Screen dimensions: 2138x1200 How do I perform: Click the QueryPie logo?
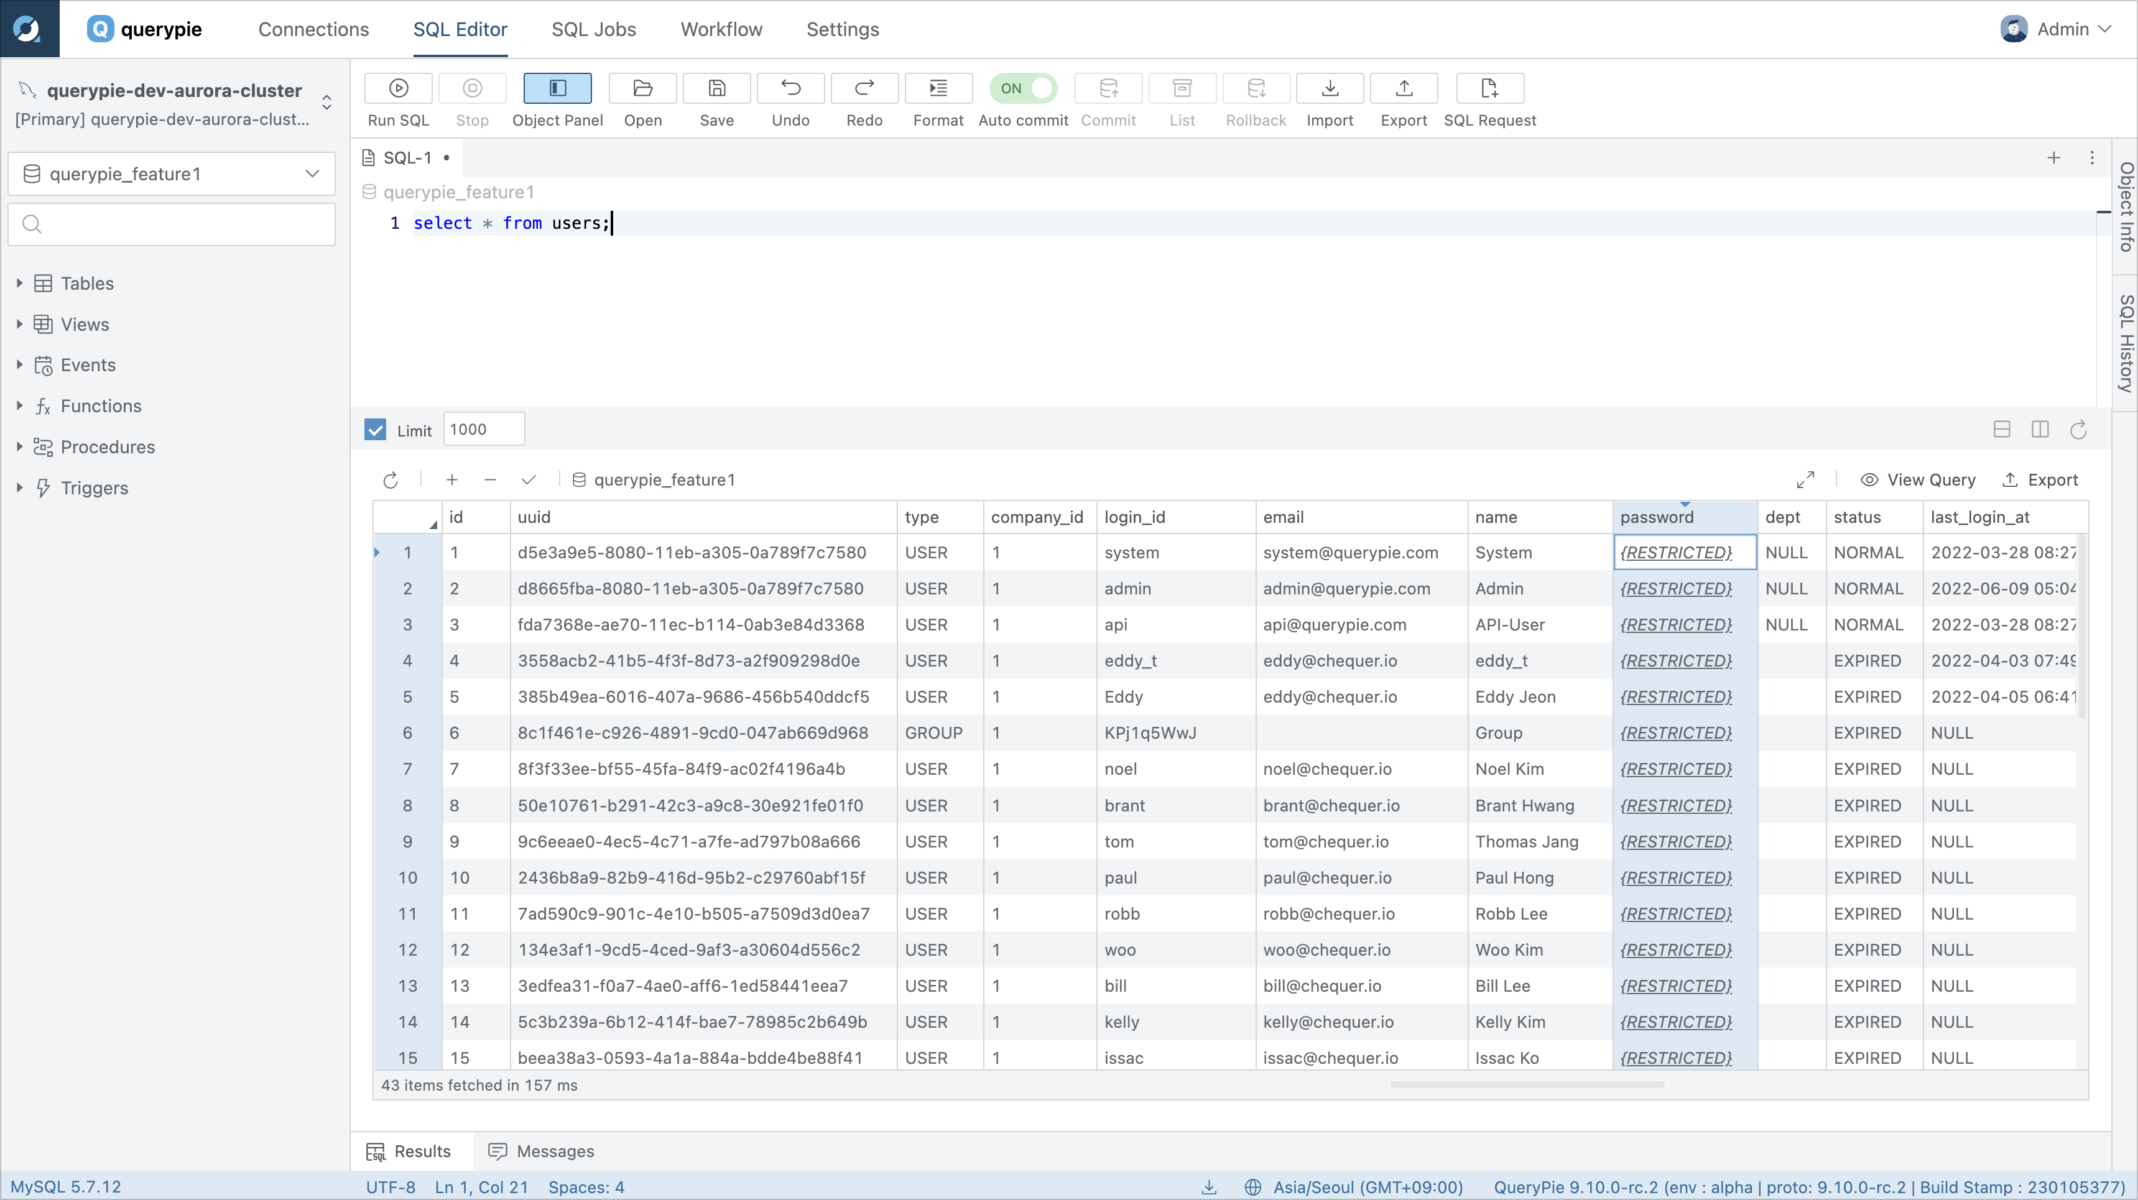coord(144,29)
